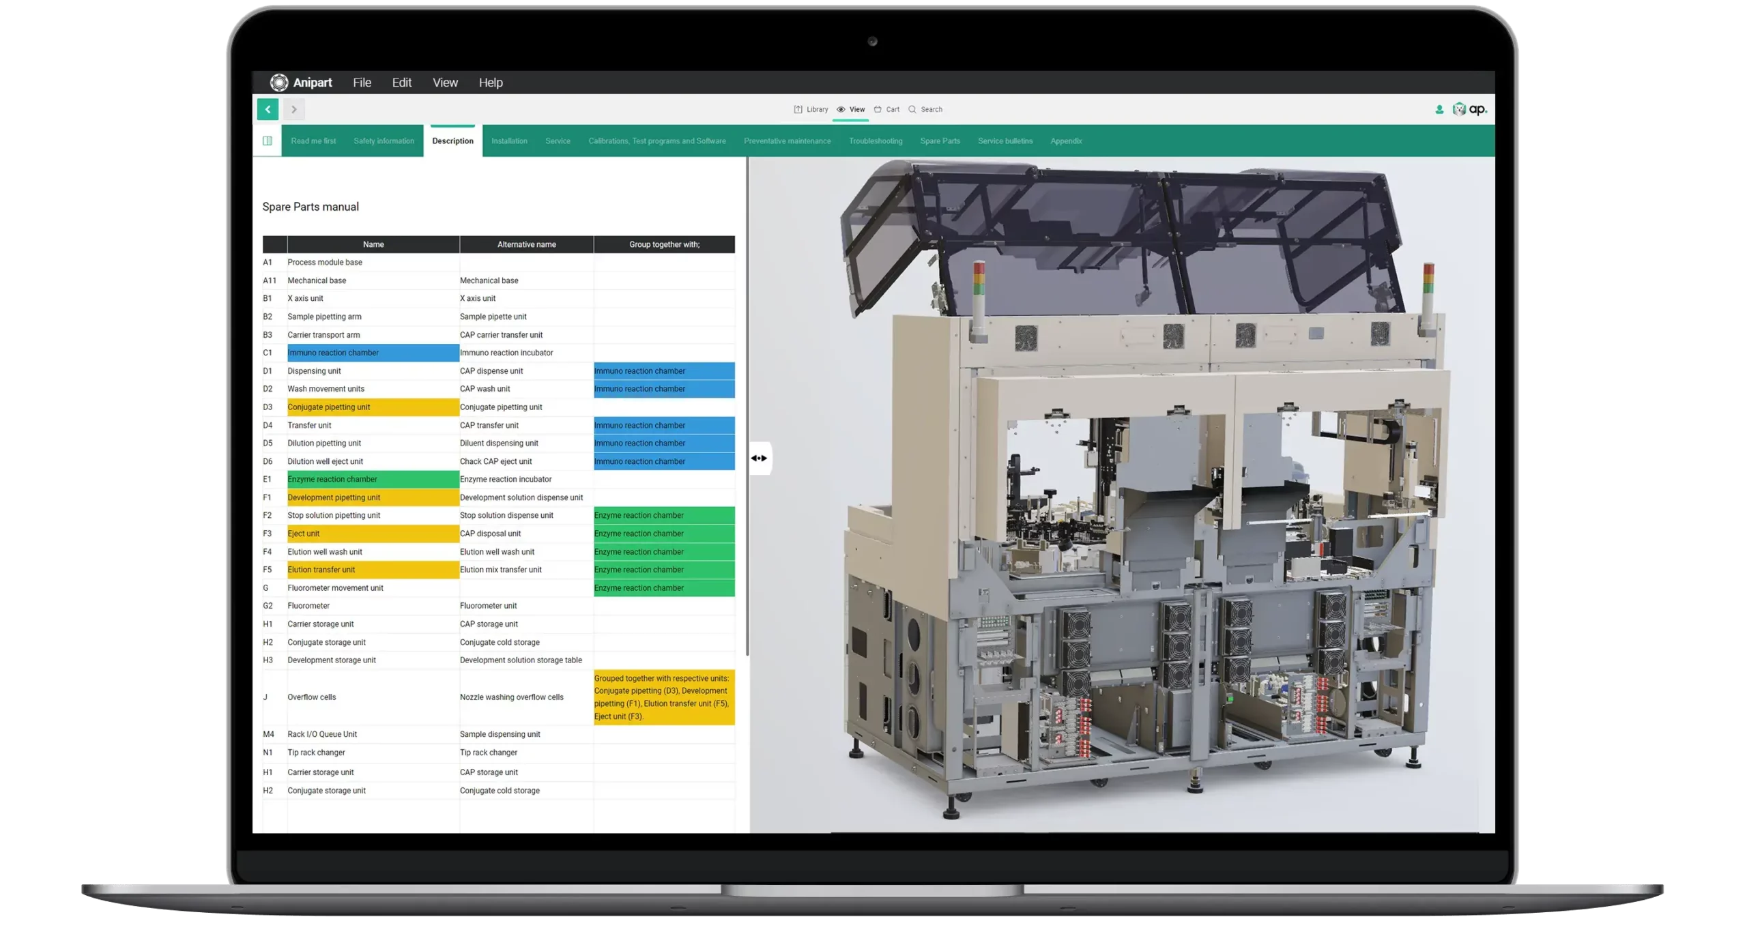Click the Spare Parts manual heading
Screen dimensions: 1747x934
pyautogui.click(x=311, y=207)
